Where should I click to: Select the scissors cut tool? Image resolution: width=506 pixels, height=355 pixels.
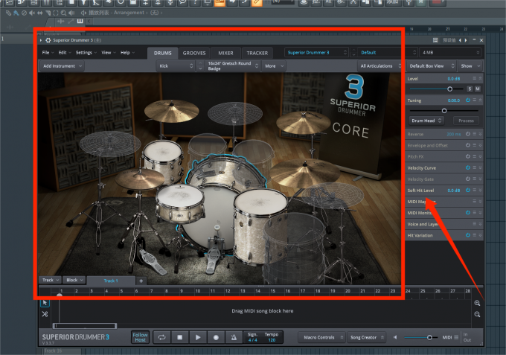click(x=45, y=314)
